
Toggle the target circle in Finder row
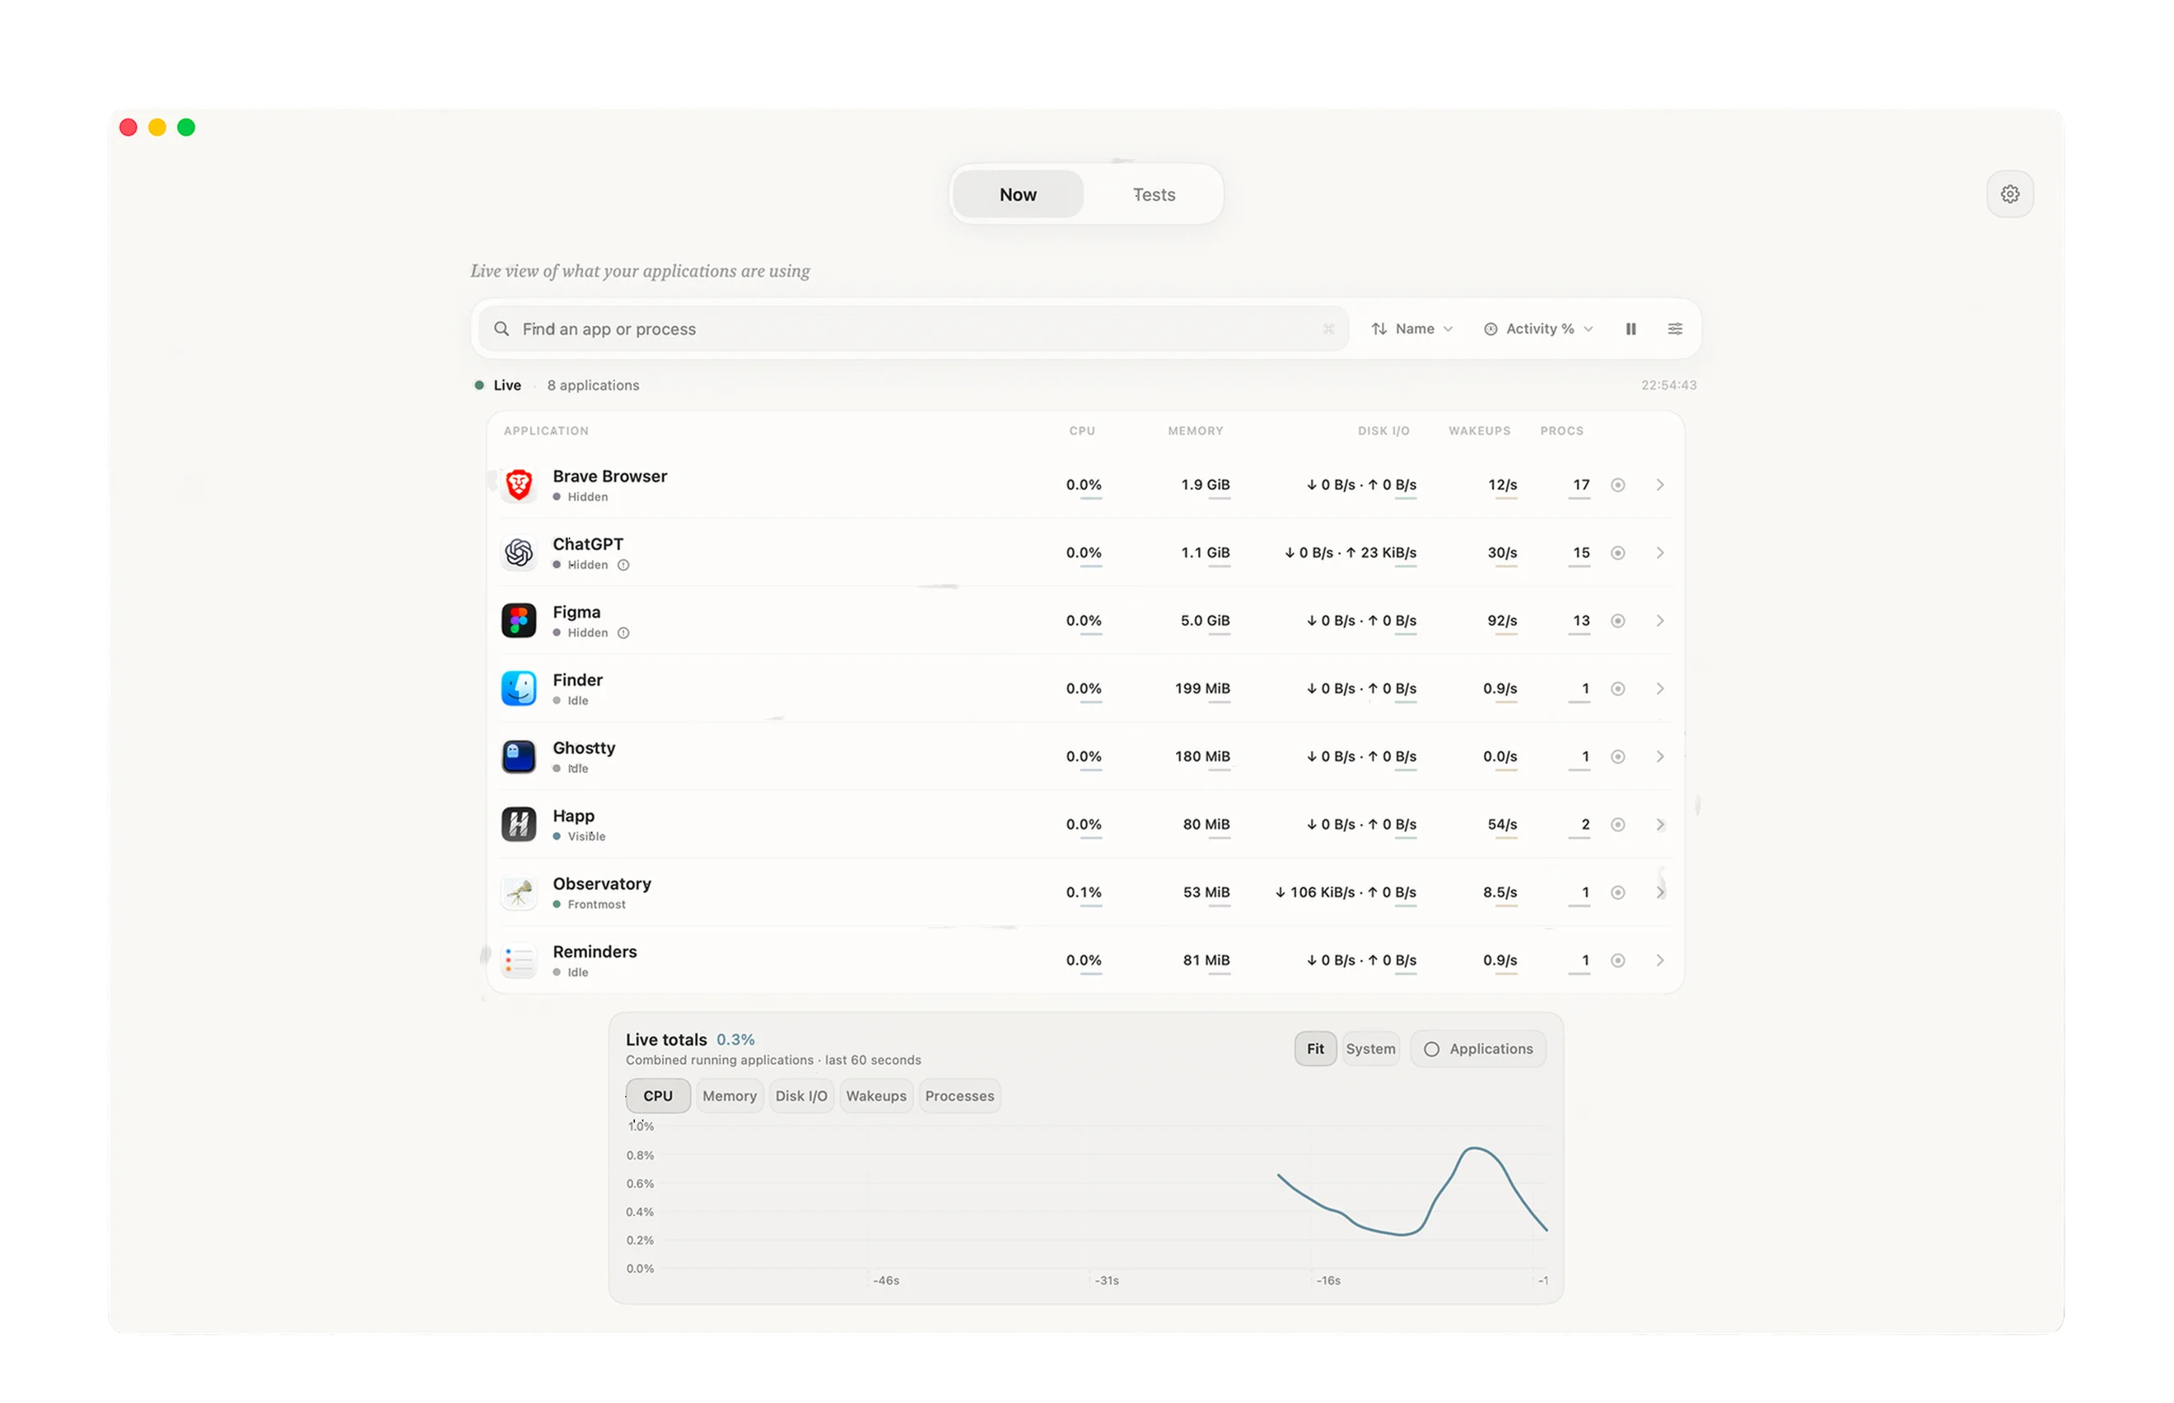(1617, 689)
